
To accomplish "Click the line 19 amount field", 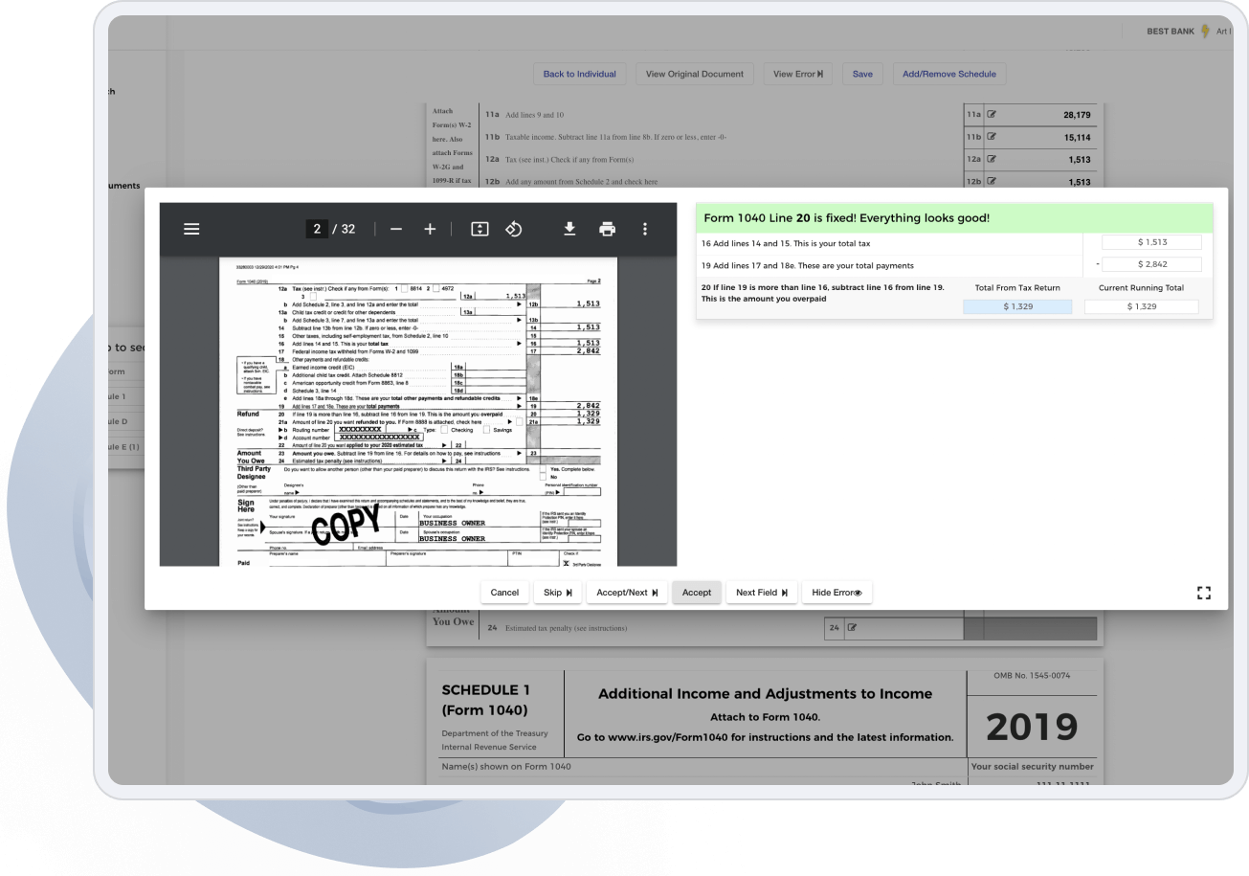I will pyautogui.click(x=1150, y=265).
